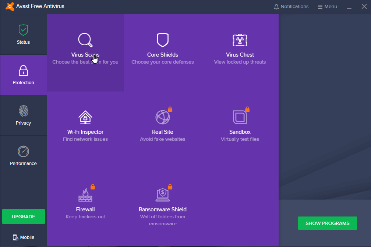Click the Virus Scans magnifier icon

pyautogui.click(x=85, y=40)
